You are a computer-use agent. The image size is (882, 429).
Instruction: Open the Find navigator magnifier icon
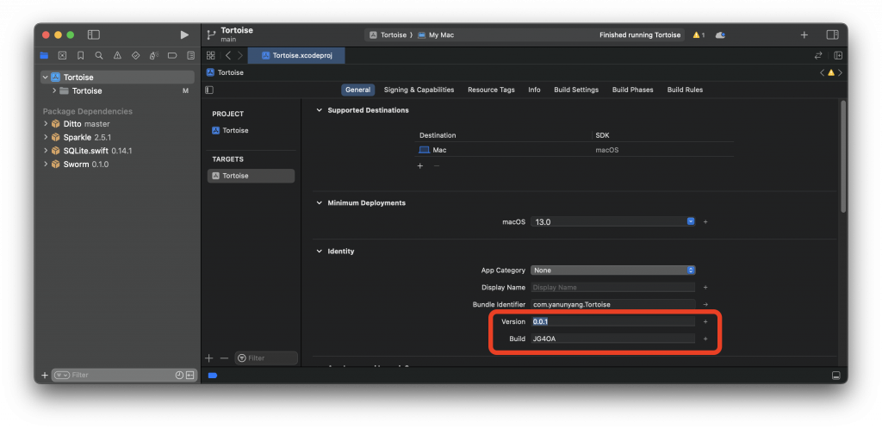pos(99,56)
